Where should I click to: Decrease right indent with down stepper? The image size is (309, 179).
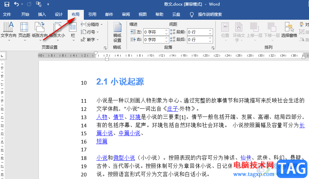(x=166, y=41)
